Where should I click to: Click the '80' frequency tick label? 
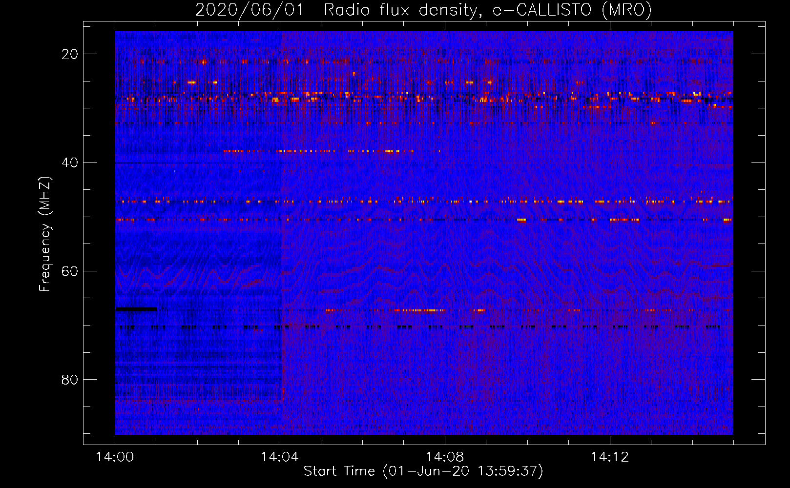(x=70, y=380)
